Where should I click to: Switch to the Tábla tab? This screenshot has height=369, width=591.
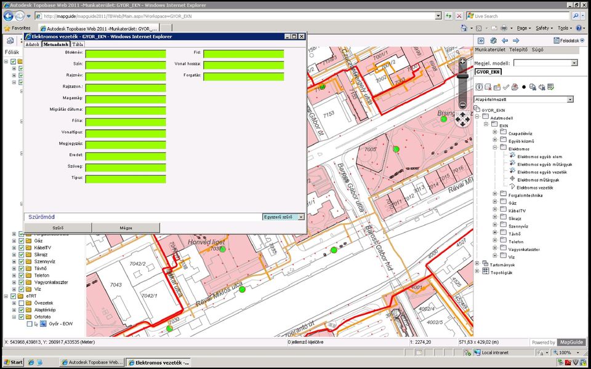(78, 44)
